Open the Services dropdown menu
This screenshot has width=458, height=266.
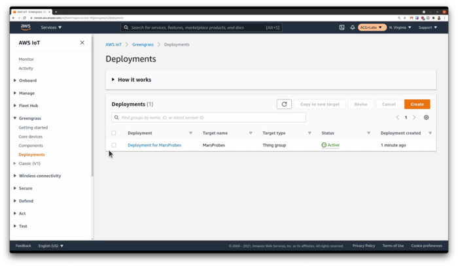click(x=51, y=27)
